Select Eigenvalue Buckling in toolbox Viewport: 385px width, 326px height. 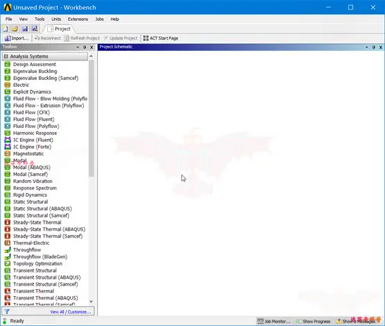tap(35, 71)
